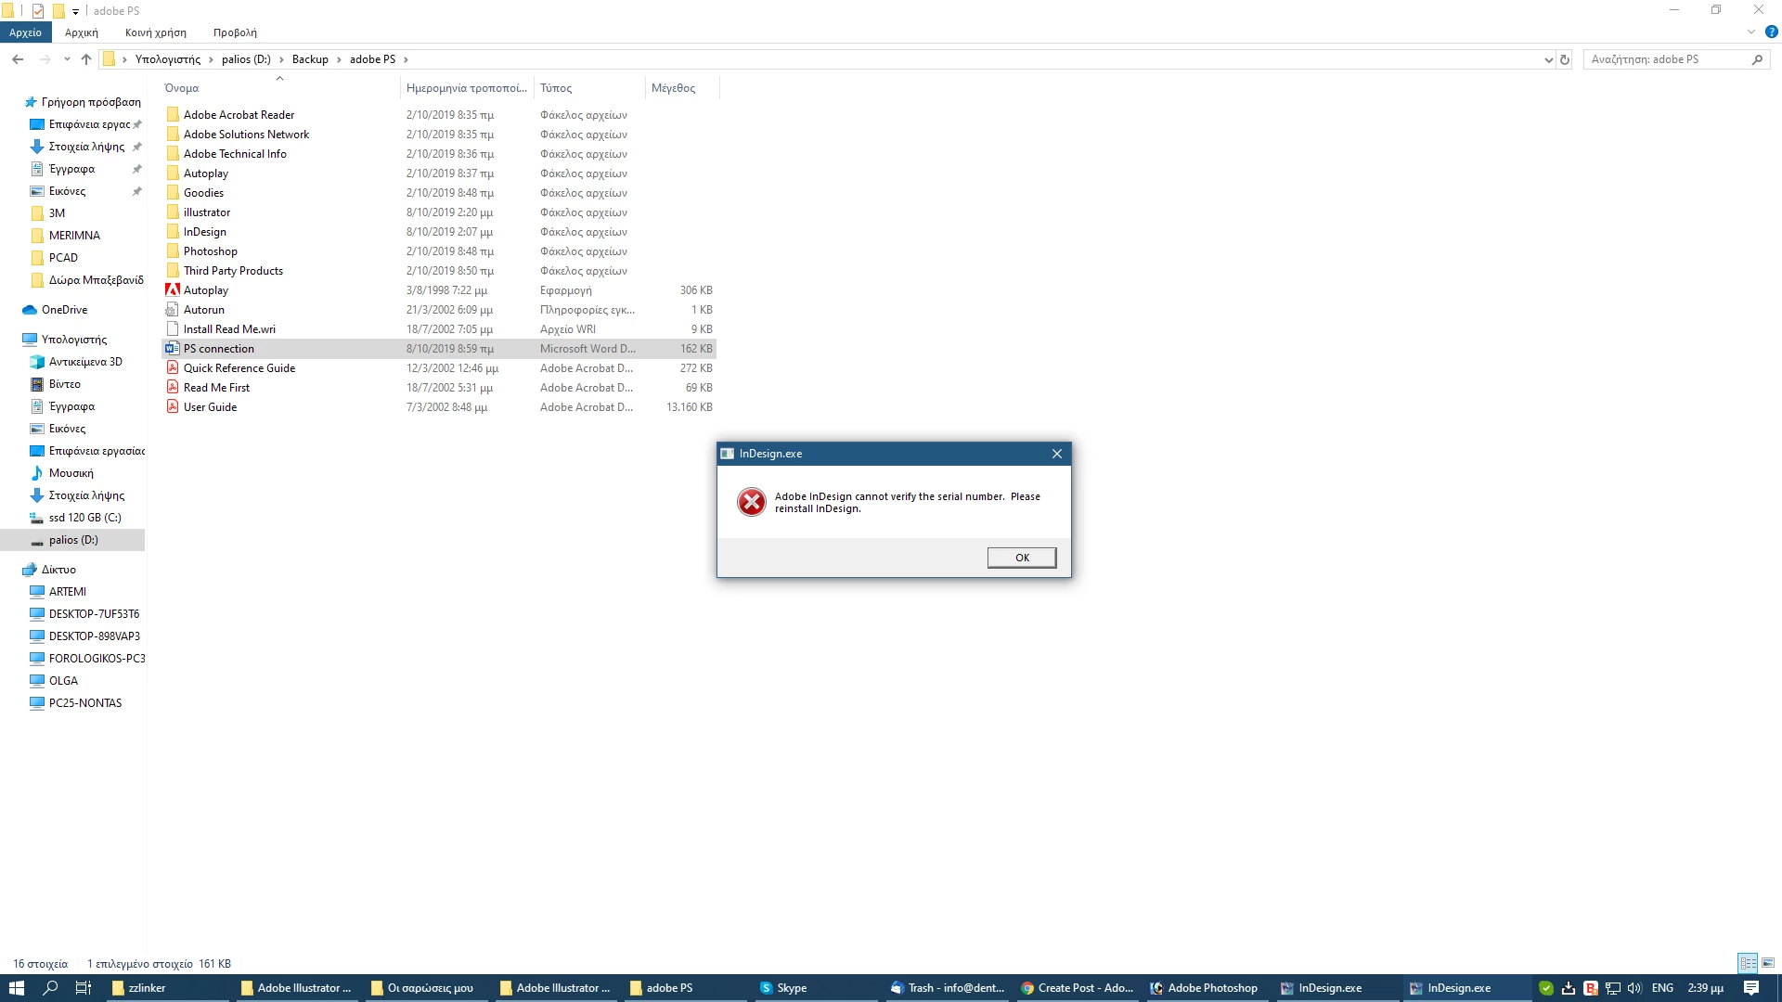Image resolution: width=1782 pixels, height=1002 pixels.
Task: Select OneDrive in the navigation pane
Action: click(x=64, y=310)
